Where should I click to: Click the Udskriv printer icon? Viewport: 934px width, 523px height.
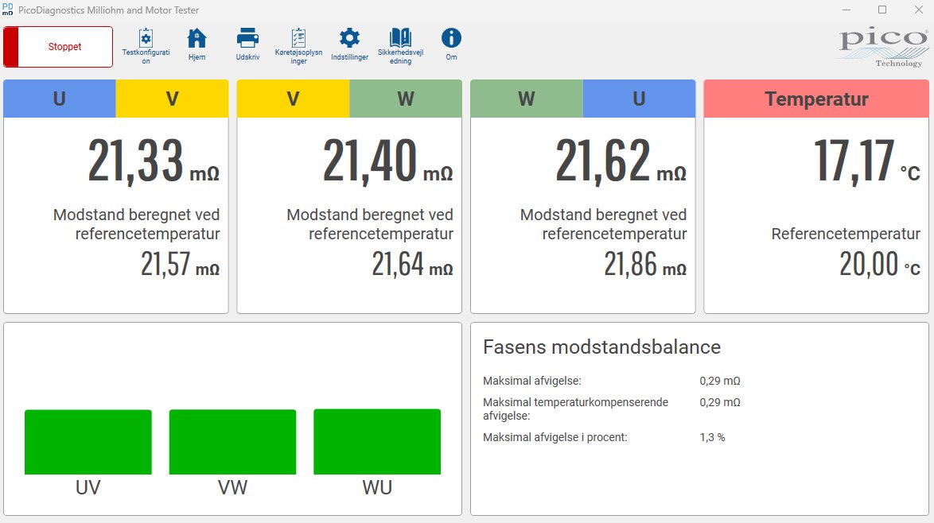tap(247, 38)
